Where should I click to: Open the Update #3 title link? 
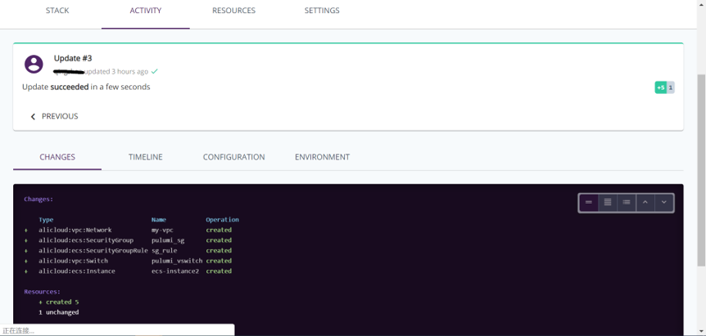click(73, 58)
